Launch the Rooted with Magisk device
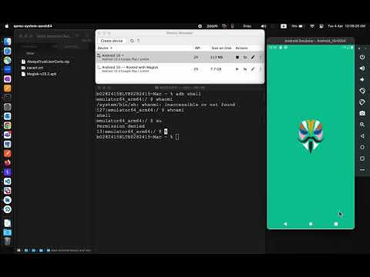 (x=237, y=69)
